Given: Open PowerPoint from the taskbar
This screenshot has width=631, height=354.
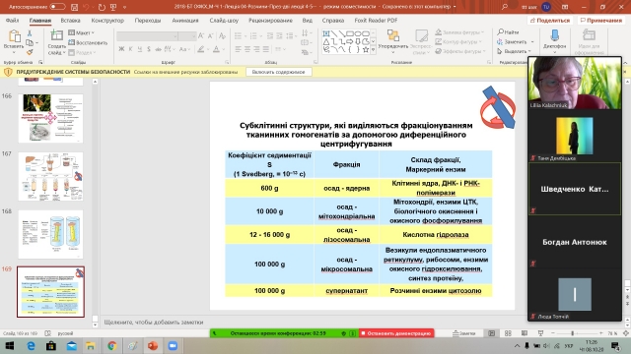Looking at the screenshot, I should (153, 345).
